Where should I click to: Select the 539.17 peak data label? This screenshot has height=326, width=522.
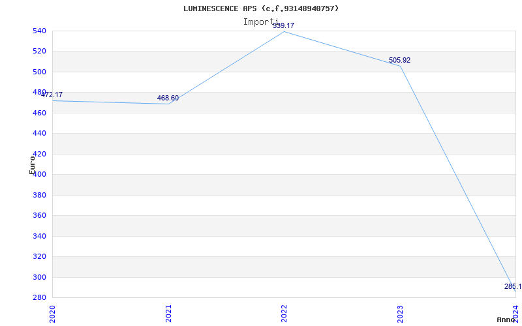(x=283, y=25)
